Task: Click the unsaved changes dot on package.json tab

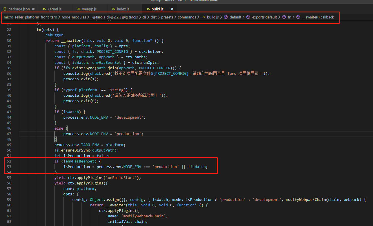Action: click(x=33, y=9)
